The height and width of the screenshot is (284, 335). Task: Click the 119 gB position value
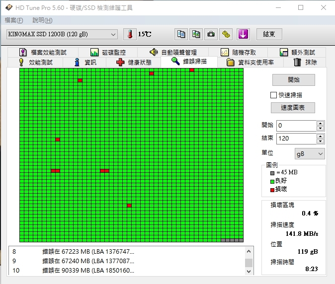tap(308, 252)
